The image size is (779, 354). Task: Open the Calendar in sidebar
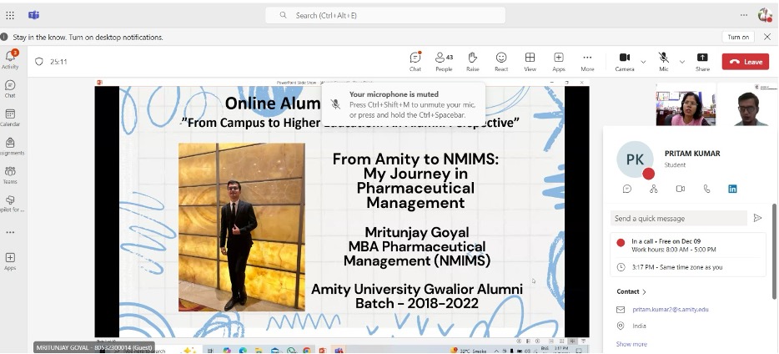coord(10,118)
